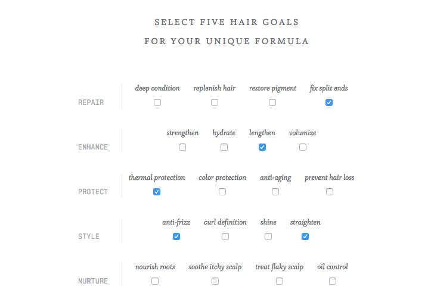
Task: Check the deep condition checkbox
Action: tap(157, 102)
